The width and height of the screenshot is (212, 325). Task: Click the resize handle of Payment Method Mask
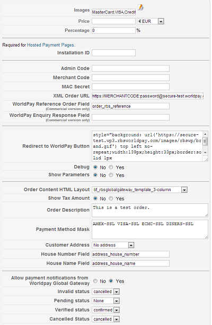click(x=206, y=237)
